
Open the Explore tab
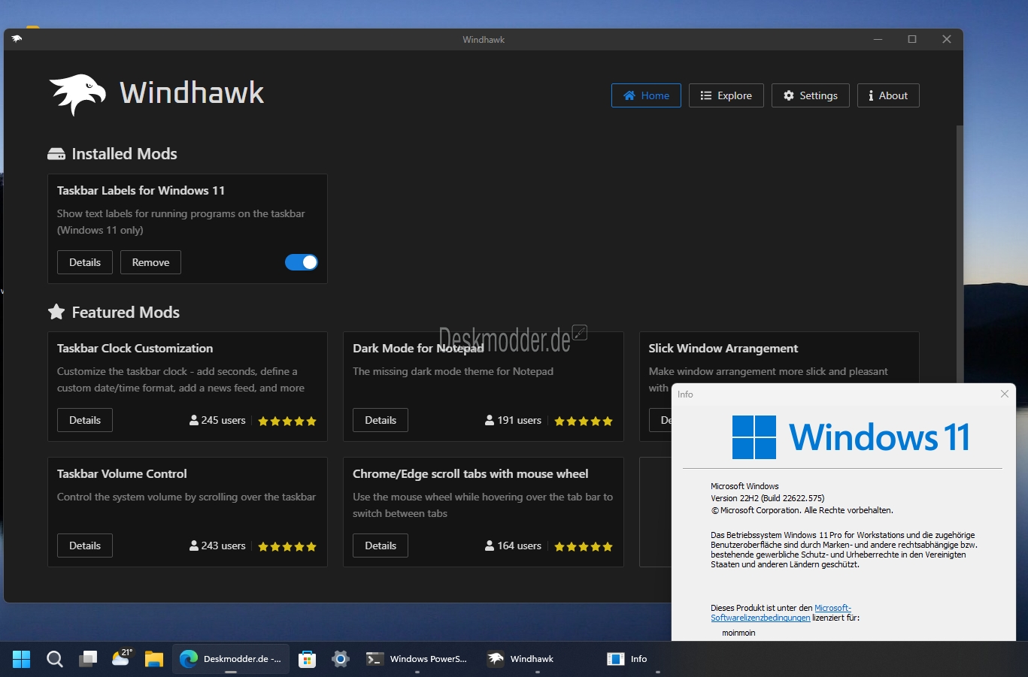click(x=726, y=95)
